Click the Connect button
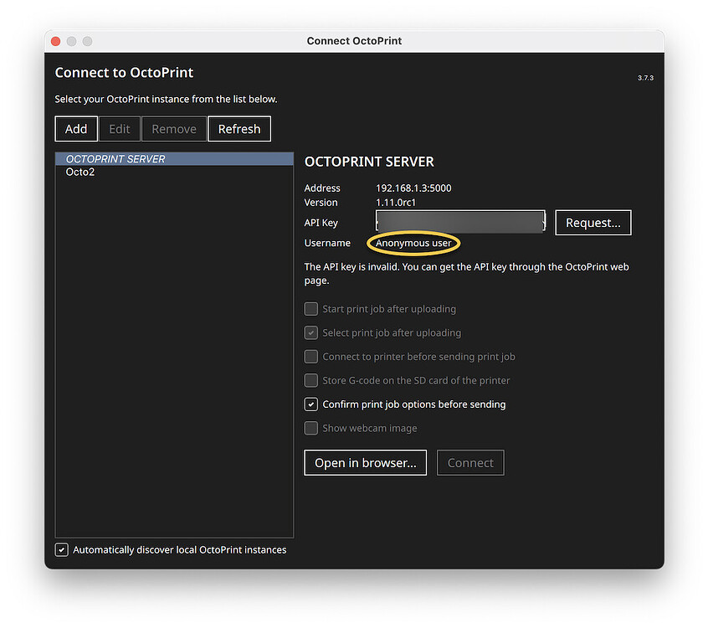The height and width of the screenshot is (628, 708). pos(470,462)
